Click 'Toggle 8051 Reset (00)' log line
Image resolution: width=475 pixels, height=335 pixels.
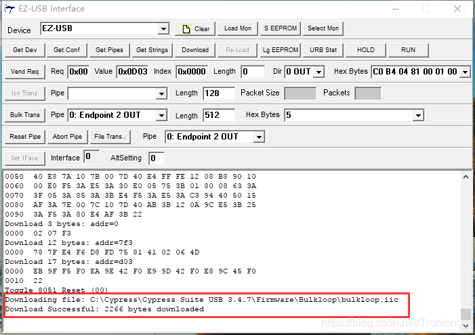pyautogui.click(x=56, y=290)
